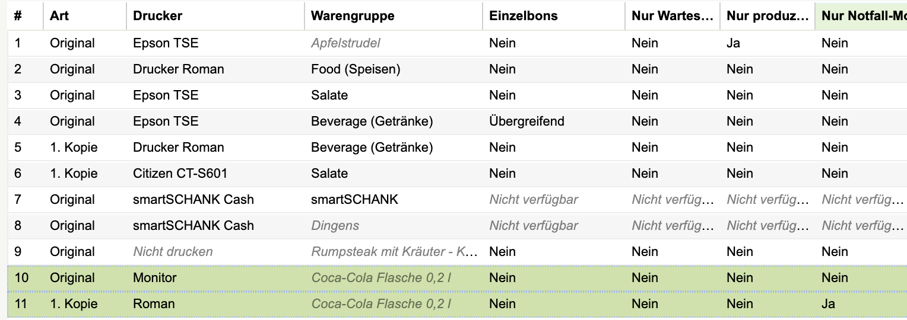Click the Nur Wartes… column header
907x320 pixels.
tap(672, 16)
